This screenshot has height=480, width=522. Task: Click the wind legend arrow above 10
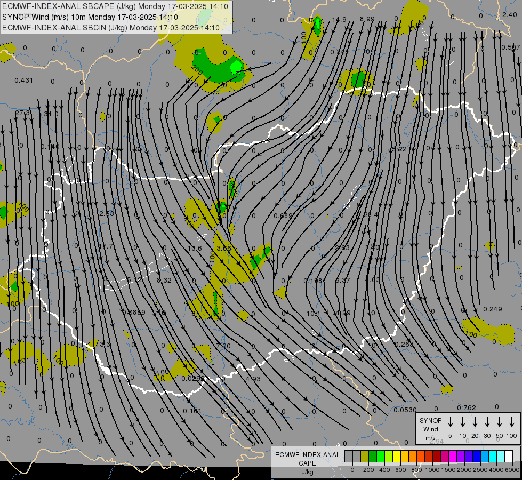point(463,422)
